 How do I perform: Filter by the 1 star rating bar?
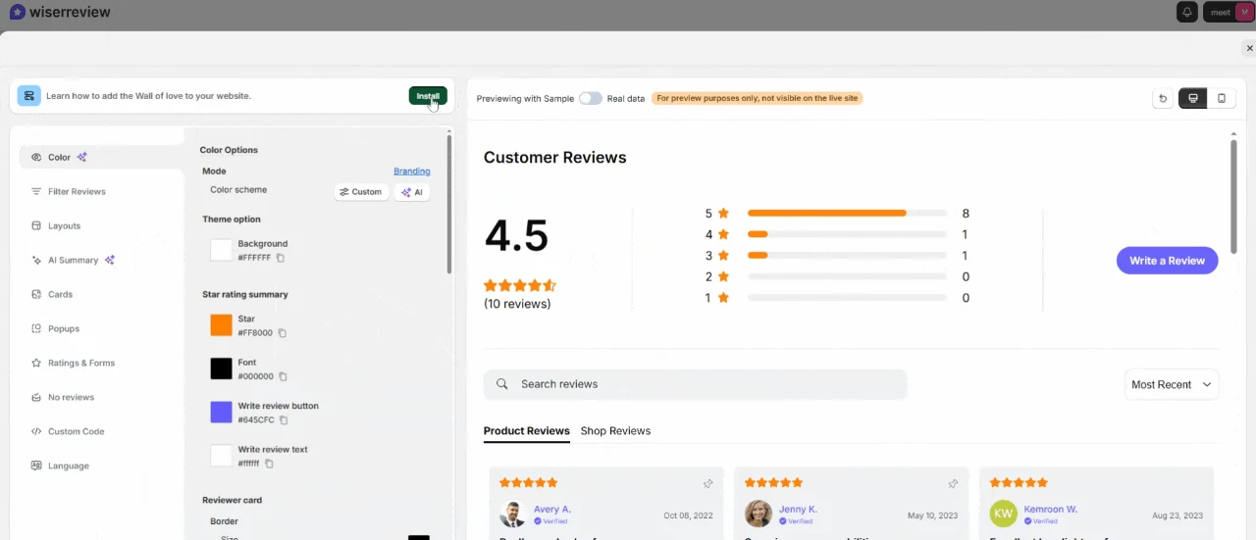click(x=847, y=298)
